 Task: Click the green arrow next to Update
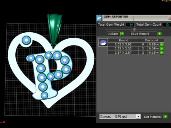pos(122,34)
